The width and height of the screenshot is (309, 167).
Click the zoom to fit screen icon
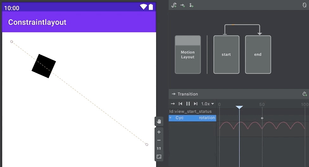(x=159, y=157)
